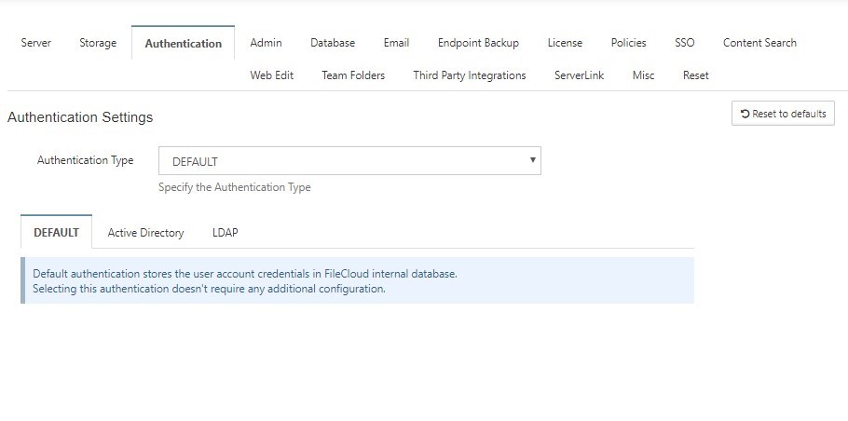Image resolution: width=848 pixels, height=421 pixels.
Task: Switch to the Active Directory tab
Action: point(145,232)
